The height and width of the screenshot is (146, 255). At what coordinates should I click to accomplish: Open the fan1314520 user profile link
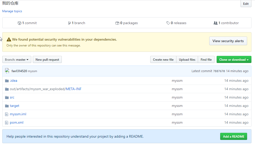point(19,71)
